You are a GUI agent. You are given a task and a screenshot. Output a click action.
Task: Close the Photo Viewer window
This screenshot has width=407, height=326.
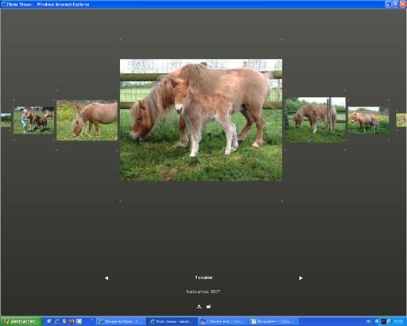point(403,4)
